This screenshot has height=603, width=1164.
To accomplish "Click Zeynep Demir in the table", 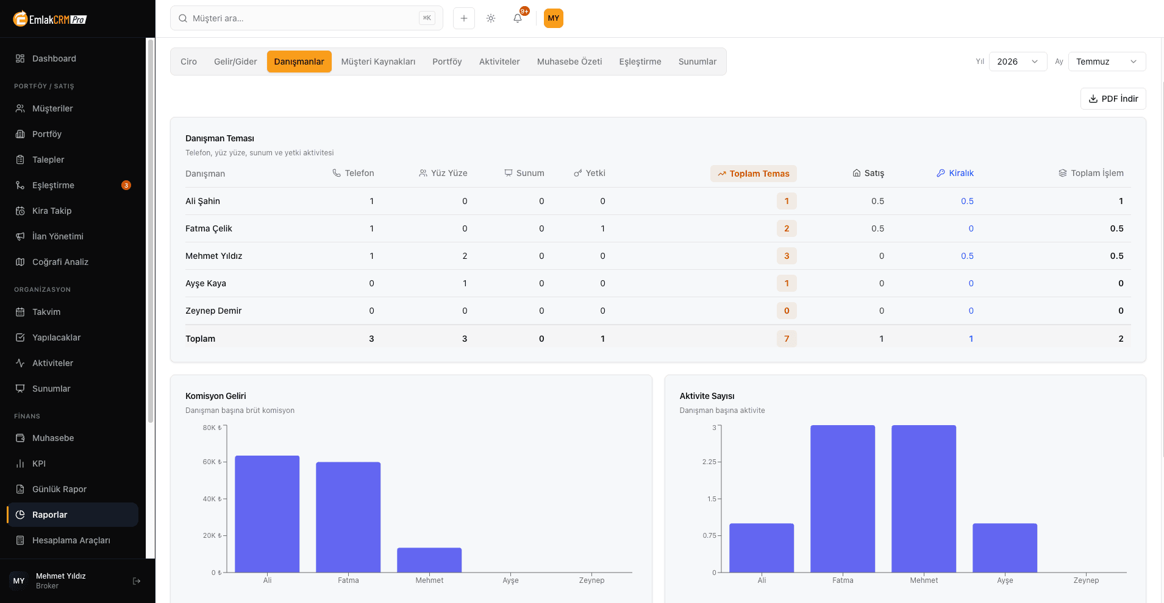I will (213, 311).
